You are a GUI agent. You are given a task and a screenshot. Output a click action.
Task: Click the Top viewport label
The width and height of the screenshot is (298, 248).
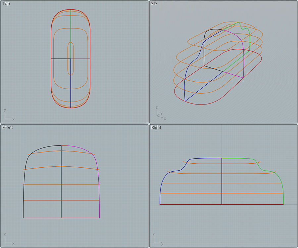click(6, 4)
